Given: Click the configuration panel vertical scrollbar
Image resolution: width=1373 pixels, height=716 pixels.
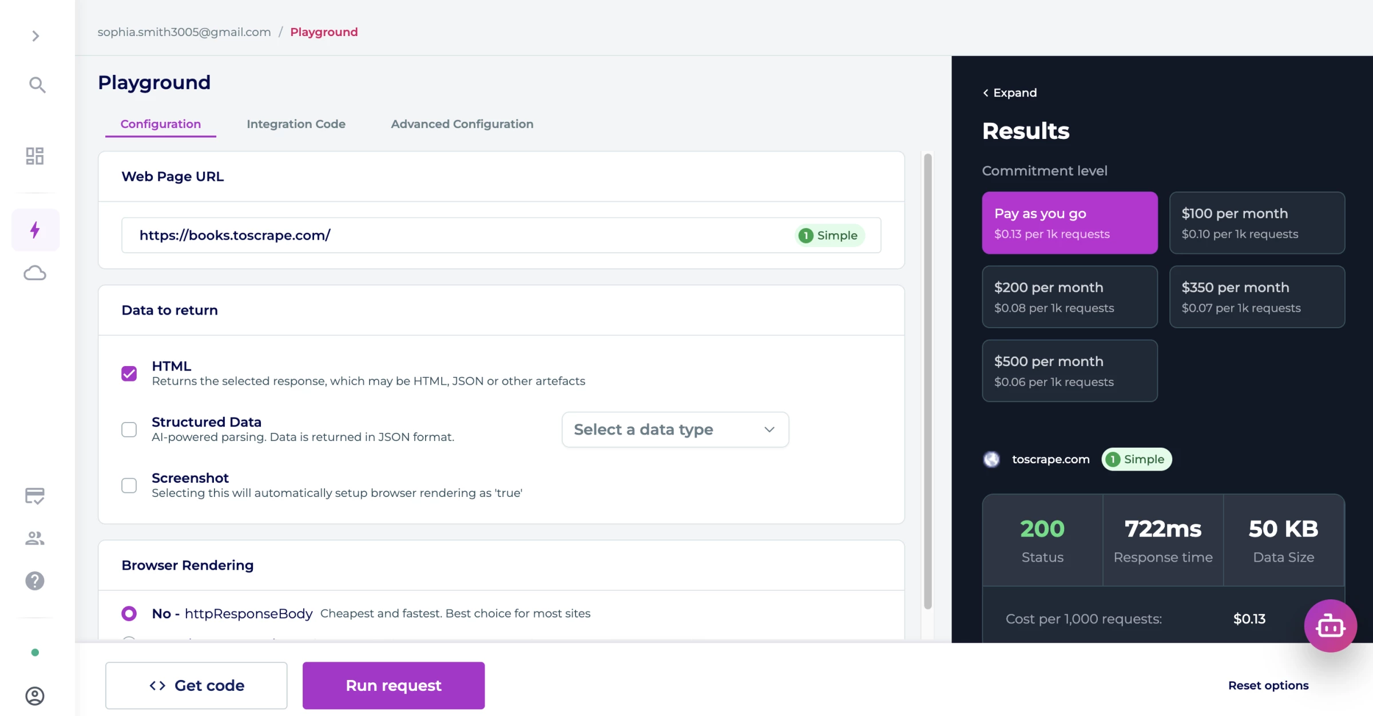Looking at the screenshot, I should (927, 381).
